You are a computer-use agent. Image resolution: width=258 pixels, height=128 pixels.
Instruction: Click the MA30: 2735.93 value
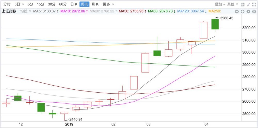pos(133,11)
